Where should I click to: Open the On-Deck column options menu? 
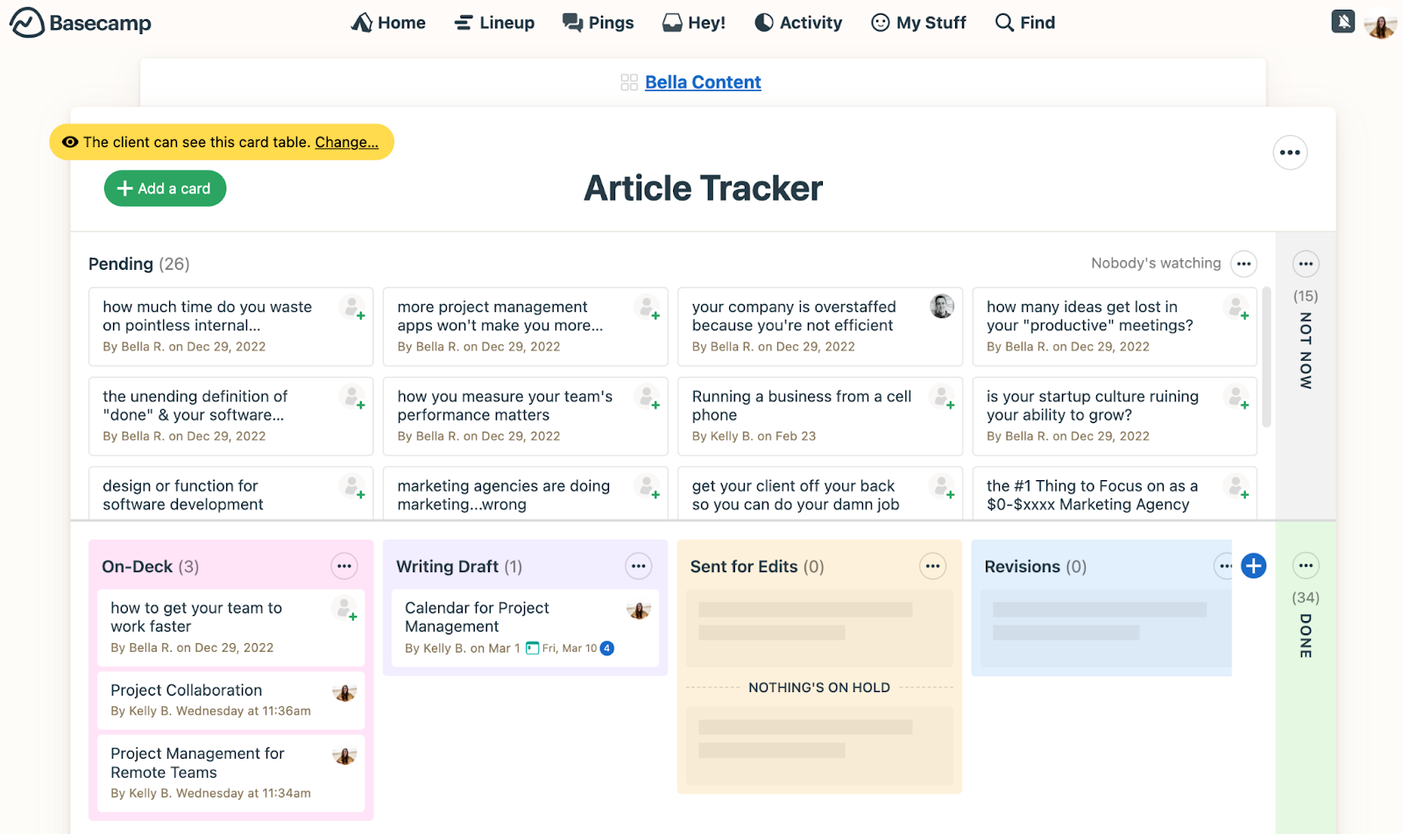[x=344, y=567]
